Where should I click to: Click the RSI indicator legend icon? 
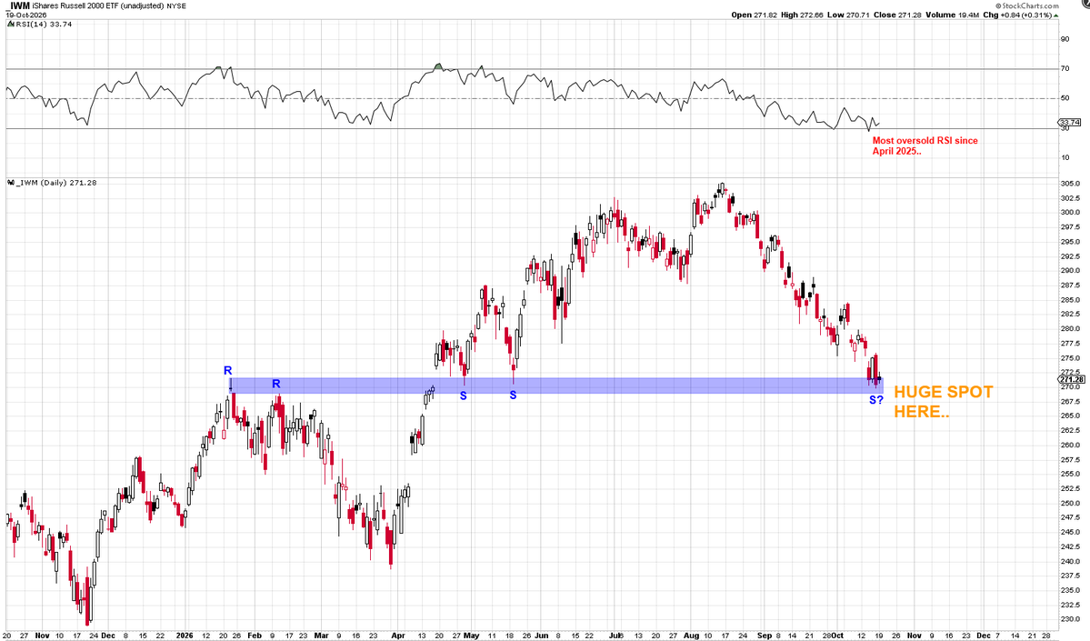(x=10, y=25)
